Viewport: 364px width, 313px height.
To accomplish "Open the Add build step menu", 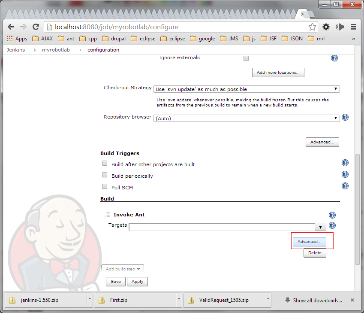I will click(123, 269).
